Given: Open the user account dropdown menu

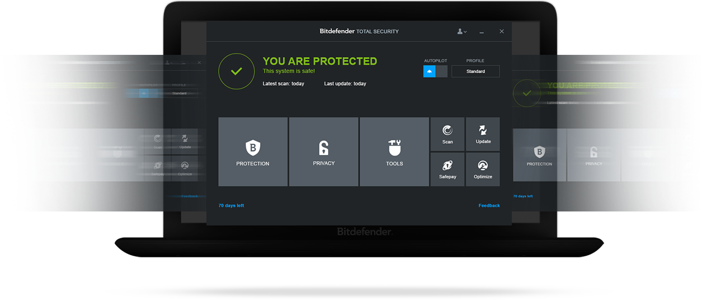Looking at the screenshot, I should (x=461, y=32).
